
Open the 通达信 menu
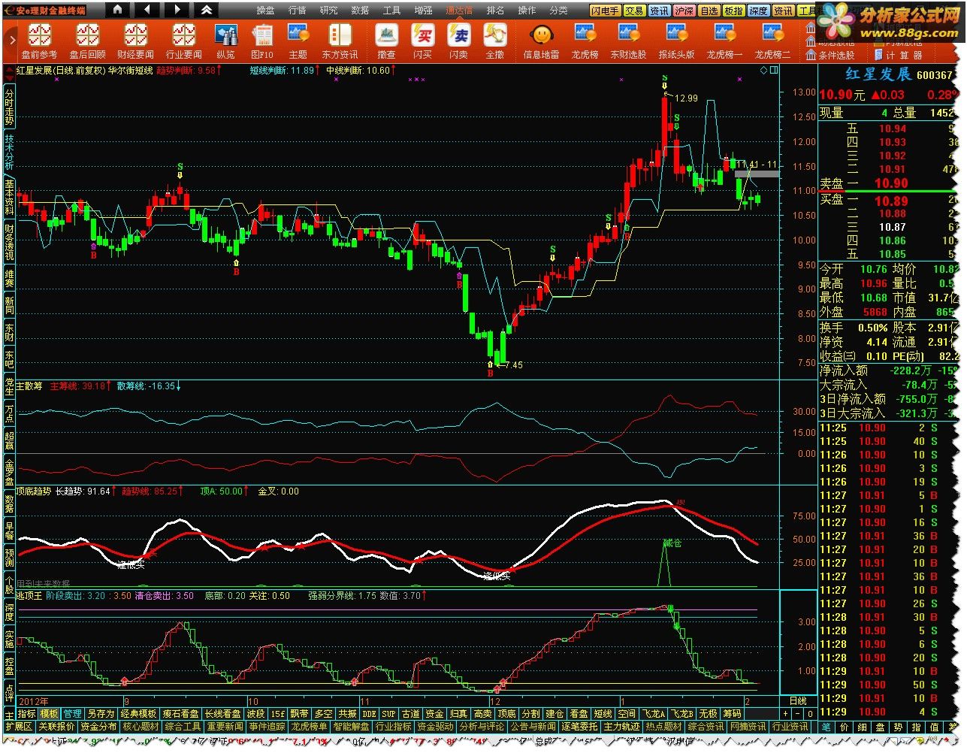[459, 11]
